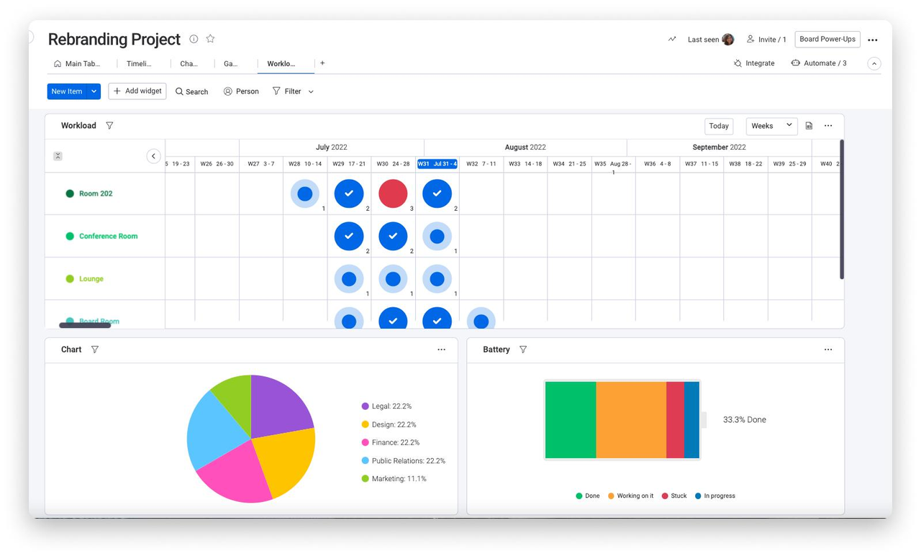Jump to Today in the workload timeline
The height and width of the screenshot is (556, 921).
(719, 126)
